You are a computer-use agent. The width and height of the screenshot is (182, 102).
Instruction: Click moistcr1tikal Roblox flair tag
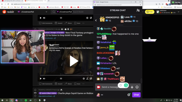pyautogui.click(x=48, y=93)
